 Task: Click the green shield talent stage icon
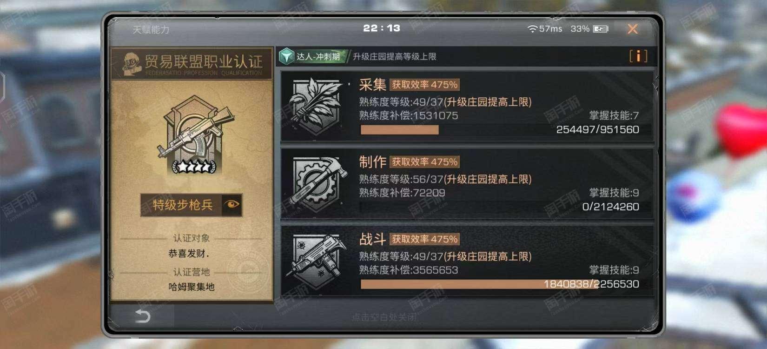[286, 56]
